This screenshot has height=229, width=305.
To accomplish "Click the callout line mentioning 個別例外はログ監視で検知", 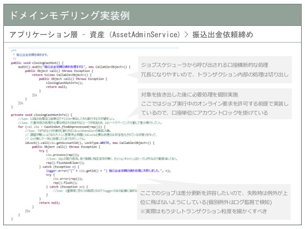I will pyautogui.click(x=206, y=202).
